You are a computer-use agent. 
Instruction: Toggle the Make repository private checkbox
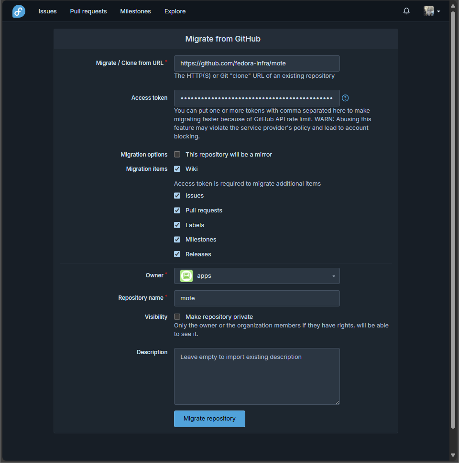(x=177, y=317)
